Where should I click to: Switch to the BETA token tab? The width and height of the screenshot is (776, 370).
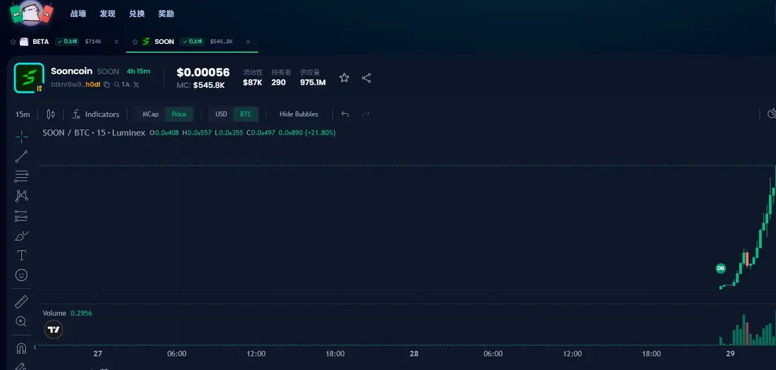click(41, 41)
